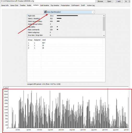Screen dimensions: 132x133
Task: Select the group 3 row with 18 uses
Action: click(65, 48)
